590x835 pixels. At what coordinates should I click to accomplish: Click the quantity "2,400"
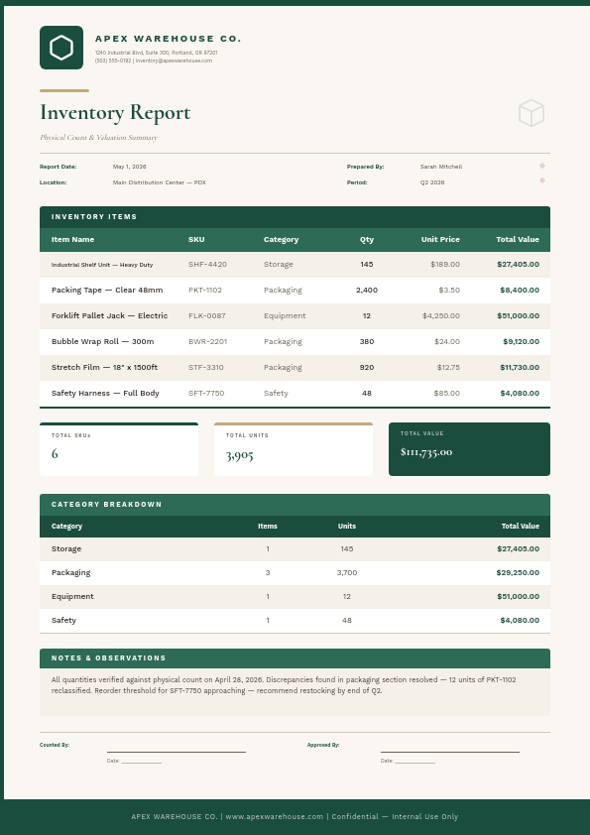(367, 291)
